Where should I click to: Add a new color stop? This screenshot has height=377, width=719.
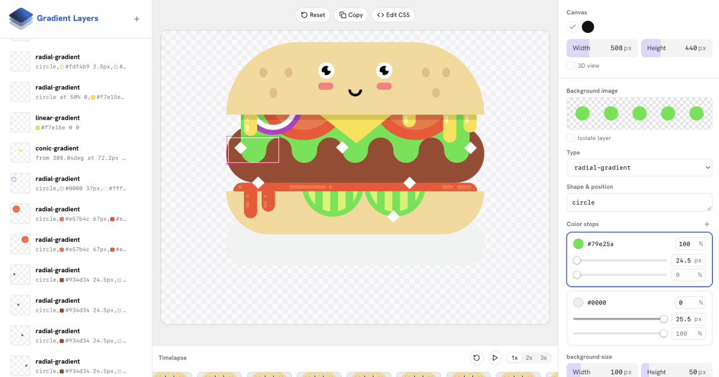tap(707, 224)
